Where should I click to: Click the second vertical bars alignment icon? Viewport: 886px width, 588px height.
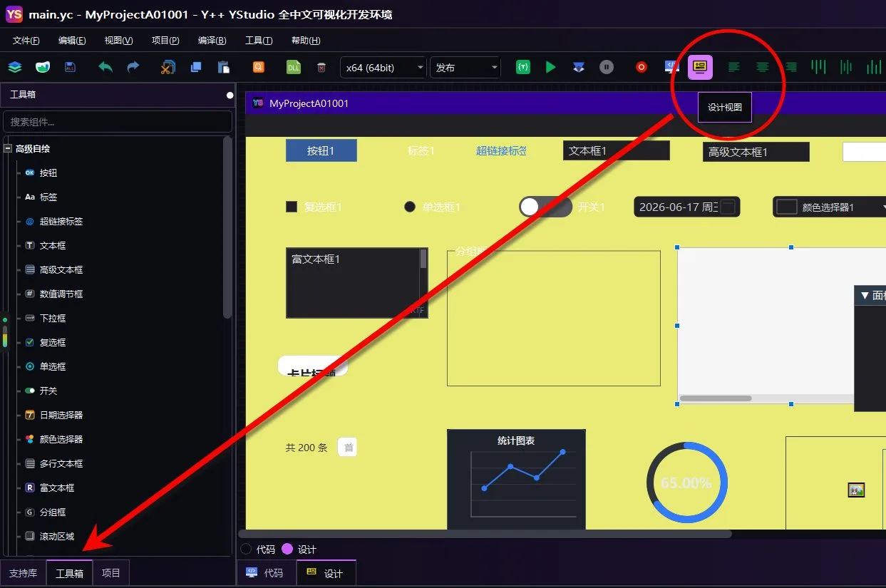tap(846, 67)
